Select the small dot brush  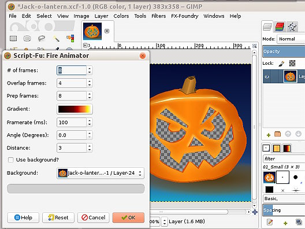point(282,177)
